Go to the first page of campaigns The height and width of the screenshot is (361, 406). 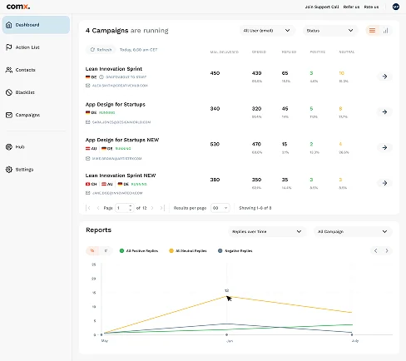tap(89, 208)
